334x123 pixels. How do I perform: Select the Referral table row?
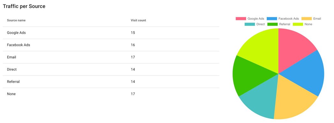point(111,82)
